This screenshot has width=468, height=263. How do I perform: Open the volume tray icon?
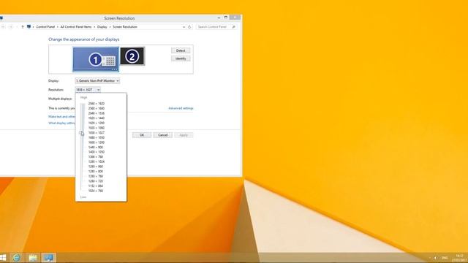point(436,258)
